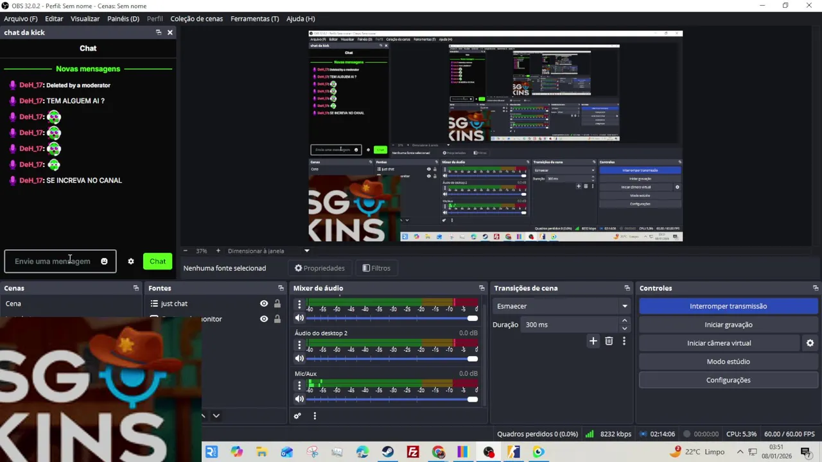Click the green connection signal bars icon

pos(590,434)
